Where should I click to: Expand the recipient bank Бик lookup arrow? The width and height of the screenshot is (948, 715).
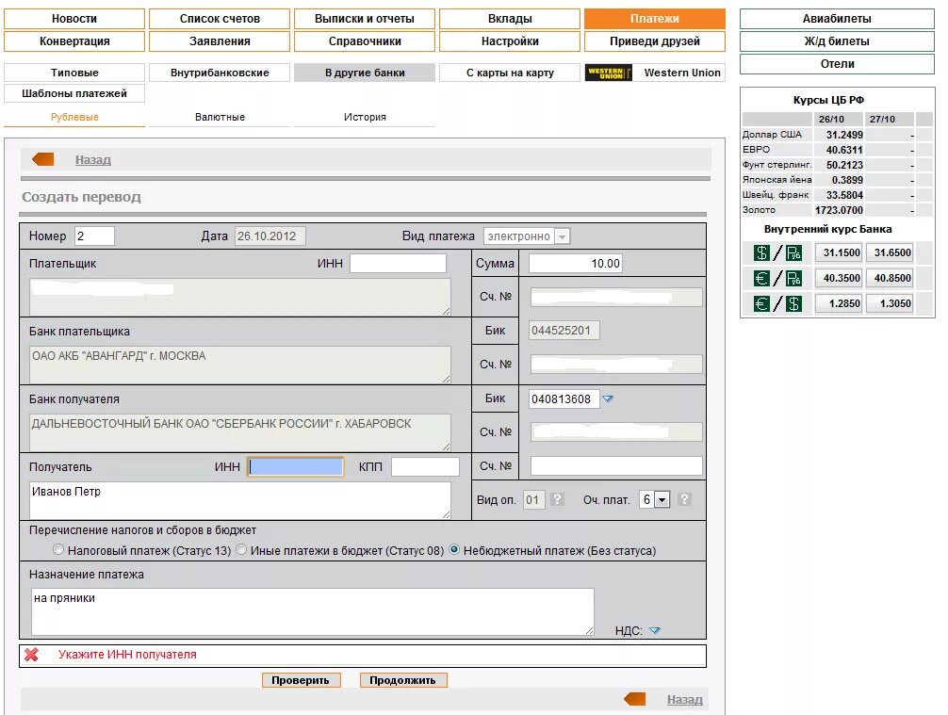click(x=608, y=398)
